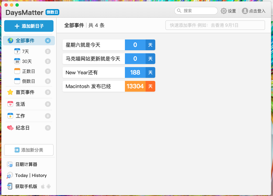Image resolution: width=273 pixels, height=196 pixels.
Task: Open the Macintosh 发布已经 event
Action: tap(109, 86)
